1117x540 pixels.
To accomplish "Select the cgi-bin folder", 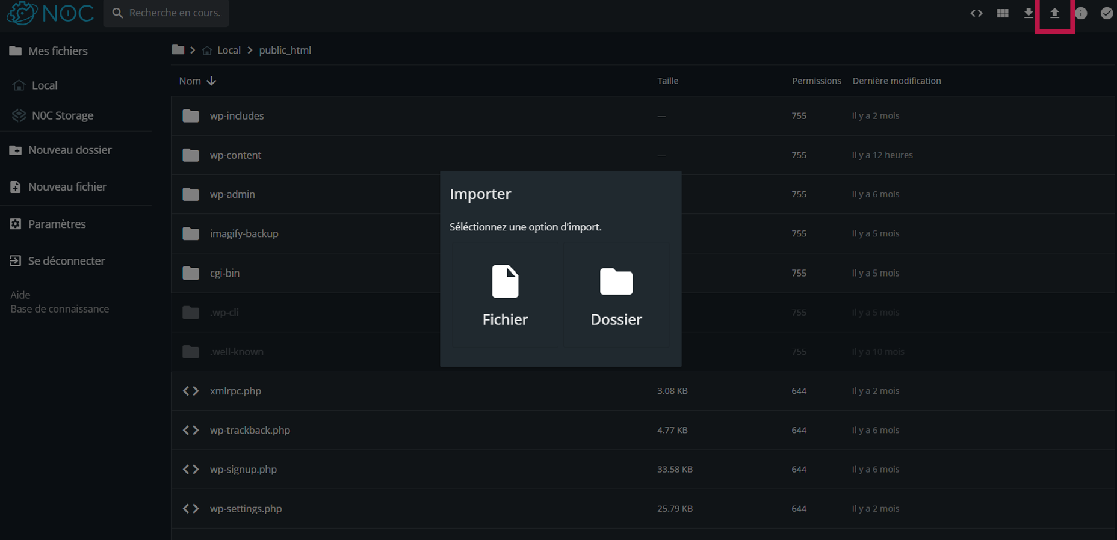I will pyautogui.click(x=643, y=273).
